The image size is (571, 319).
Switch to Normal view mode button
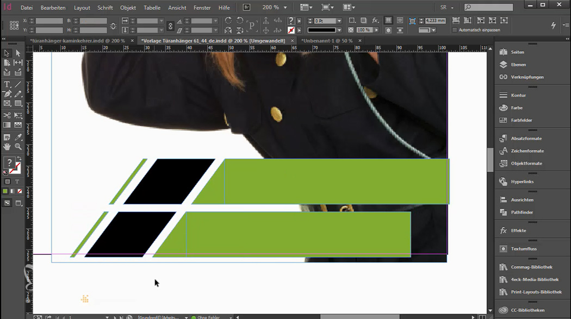(x=7, y=203)
